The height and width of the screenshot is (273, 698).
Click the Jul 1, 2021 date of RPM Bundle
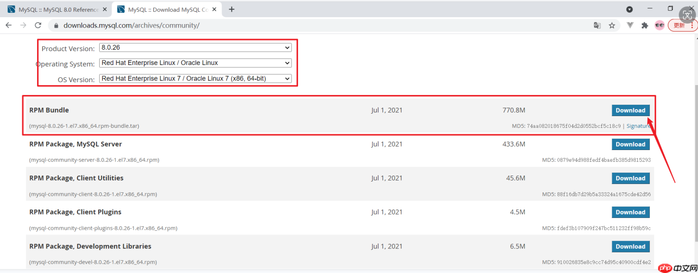pyautogui.click(x=387, y=110)
